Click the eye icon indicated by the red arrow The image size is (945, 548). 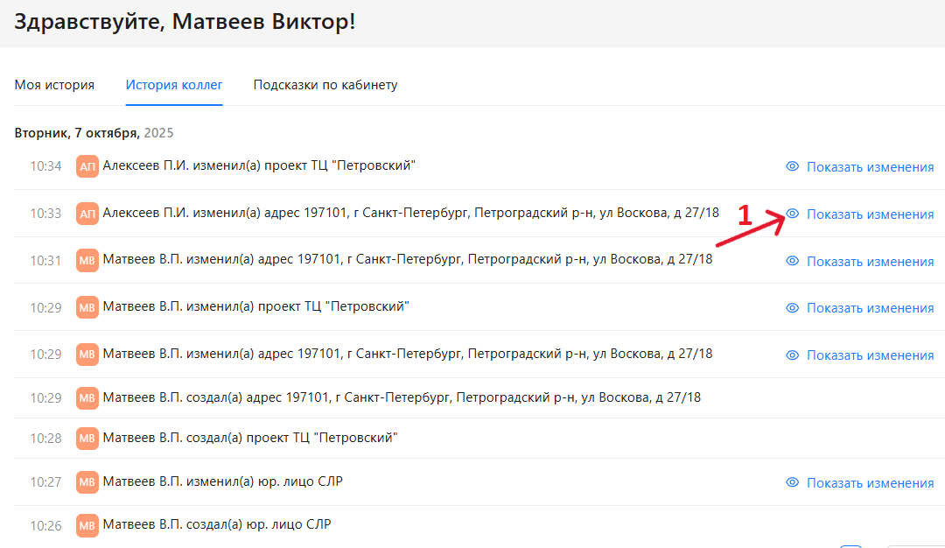tap(792, 214)
